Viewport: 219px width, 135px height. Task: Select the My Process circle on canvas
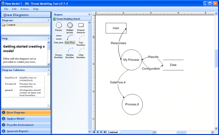pyautogui.click(x=131, y=60)
